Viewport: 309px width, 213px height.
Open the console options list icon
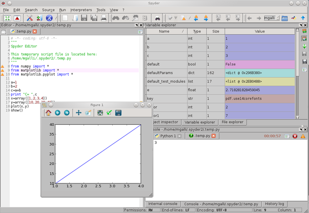287,136
